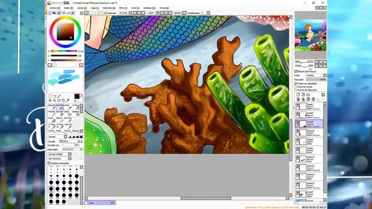Show the RGB sliders panel icon
Image resolution: width=372 pixels, height=209 pixels.
pyautogui.click(x=54, y=13)
